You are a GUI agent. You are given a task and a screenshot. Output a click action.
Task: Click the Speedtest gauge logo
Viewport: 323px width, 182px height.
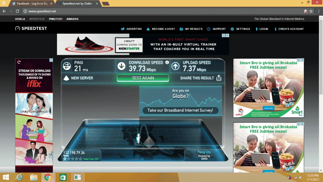[17, 28]
